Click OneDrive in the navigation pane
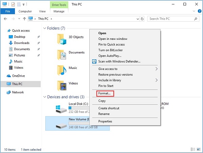 [18, 76]
